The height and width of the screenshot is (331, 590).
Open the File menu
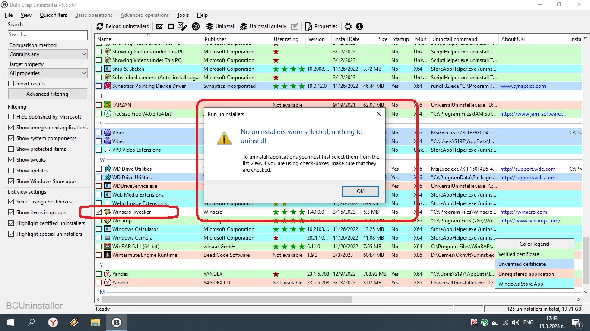9,15
